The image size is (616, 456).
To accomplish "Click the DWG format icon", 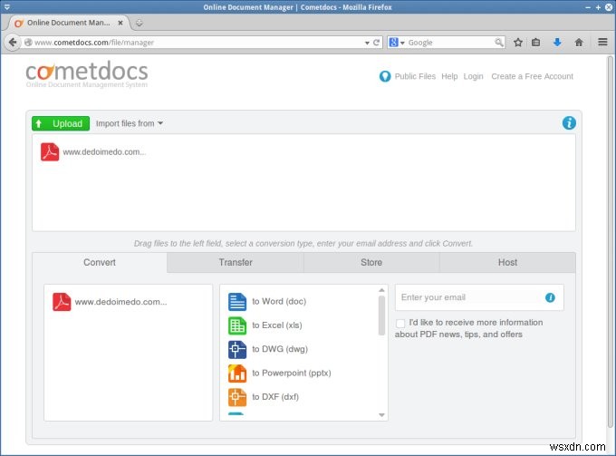I will pos(237,349).
